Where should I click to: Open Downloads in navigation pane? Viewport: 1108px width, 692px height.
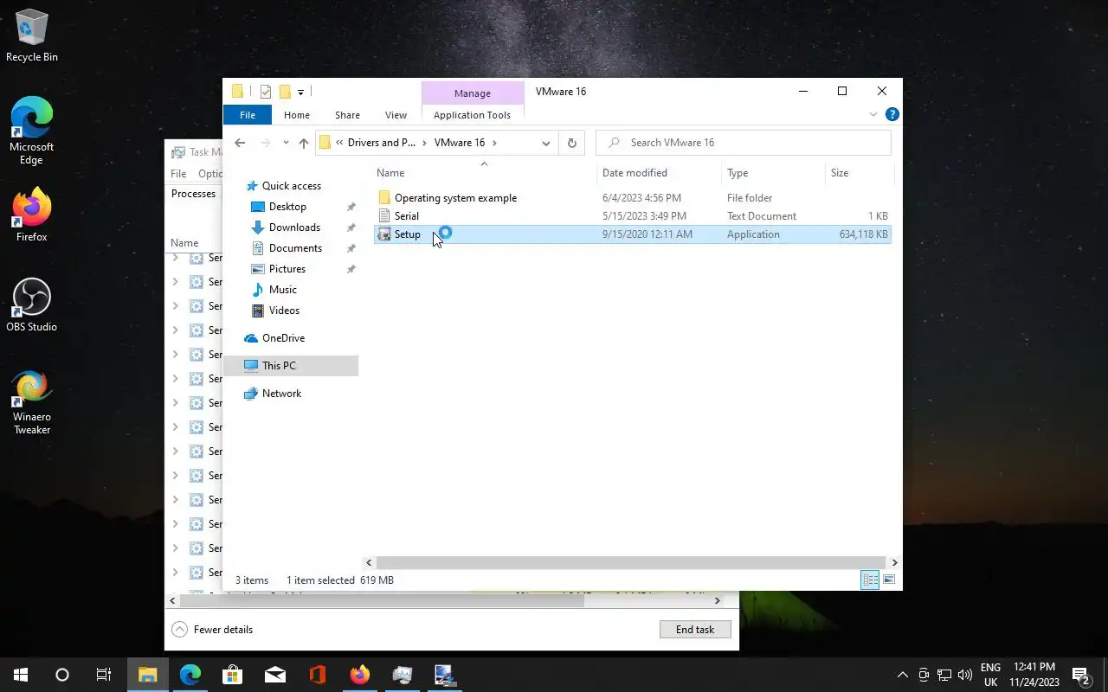(294, 227)
